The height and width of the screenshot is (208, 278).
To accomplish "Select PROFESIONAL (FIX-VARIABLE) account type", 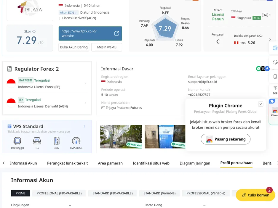I will pos(59,193).
